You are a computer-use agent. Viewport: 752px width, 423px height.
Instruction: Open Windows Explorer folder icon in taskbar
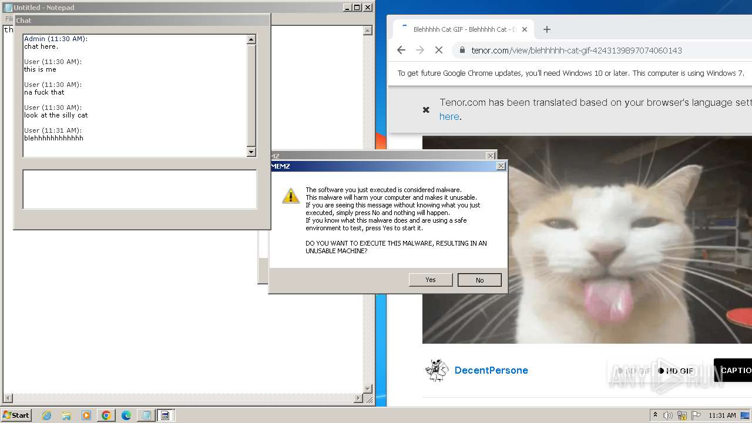tap(66, 415)
